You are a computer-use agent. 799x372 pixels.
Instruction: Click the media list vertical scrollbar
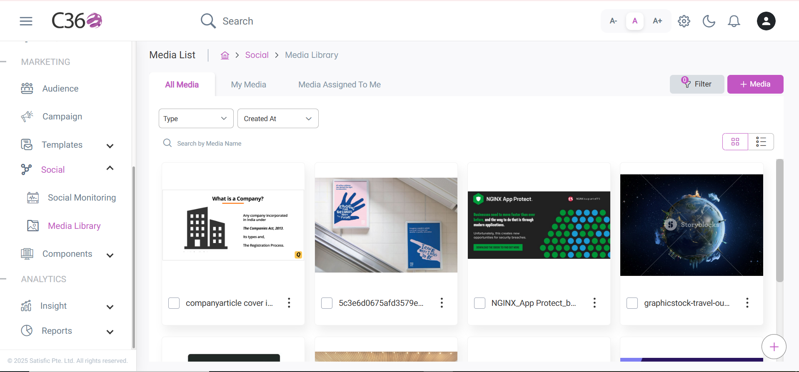pos(780,221)
